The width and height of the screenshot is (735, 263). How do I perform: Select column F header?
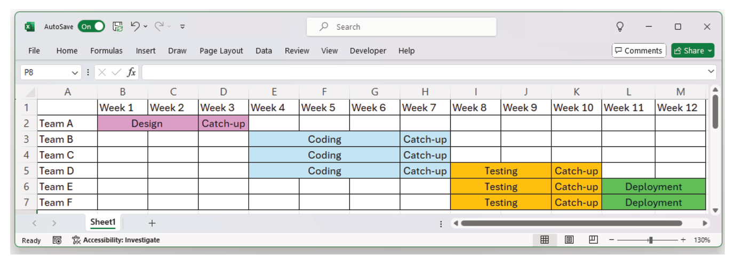(324, 92)
